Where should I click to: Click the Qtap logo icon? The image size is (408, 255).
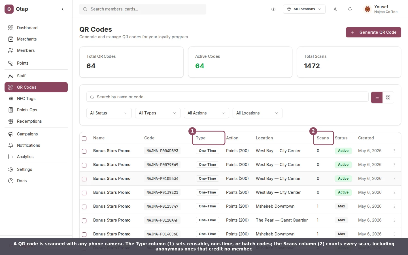[x=9, y=9]
